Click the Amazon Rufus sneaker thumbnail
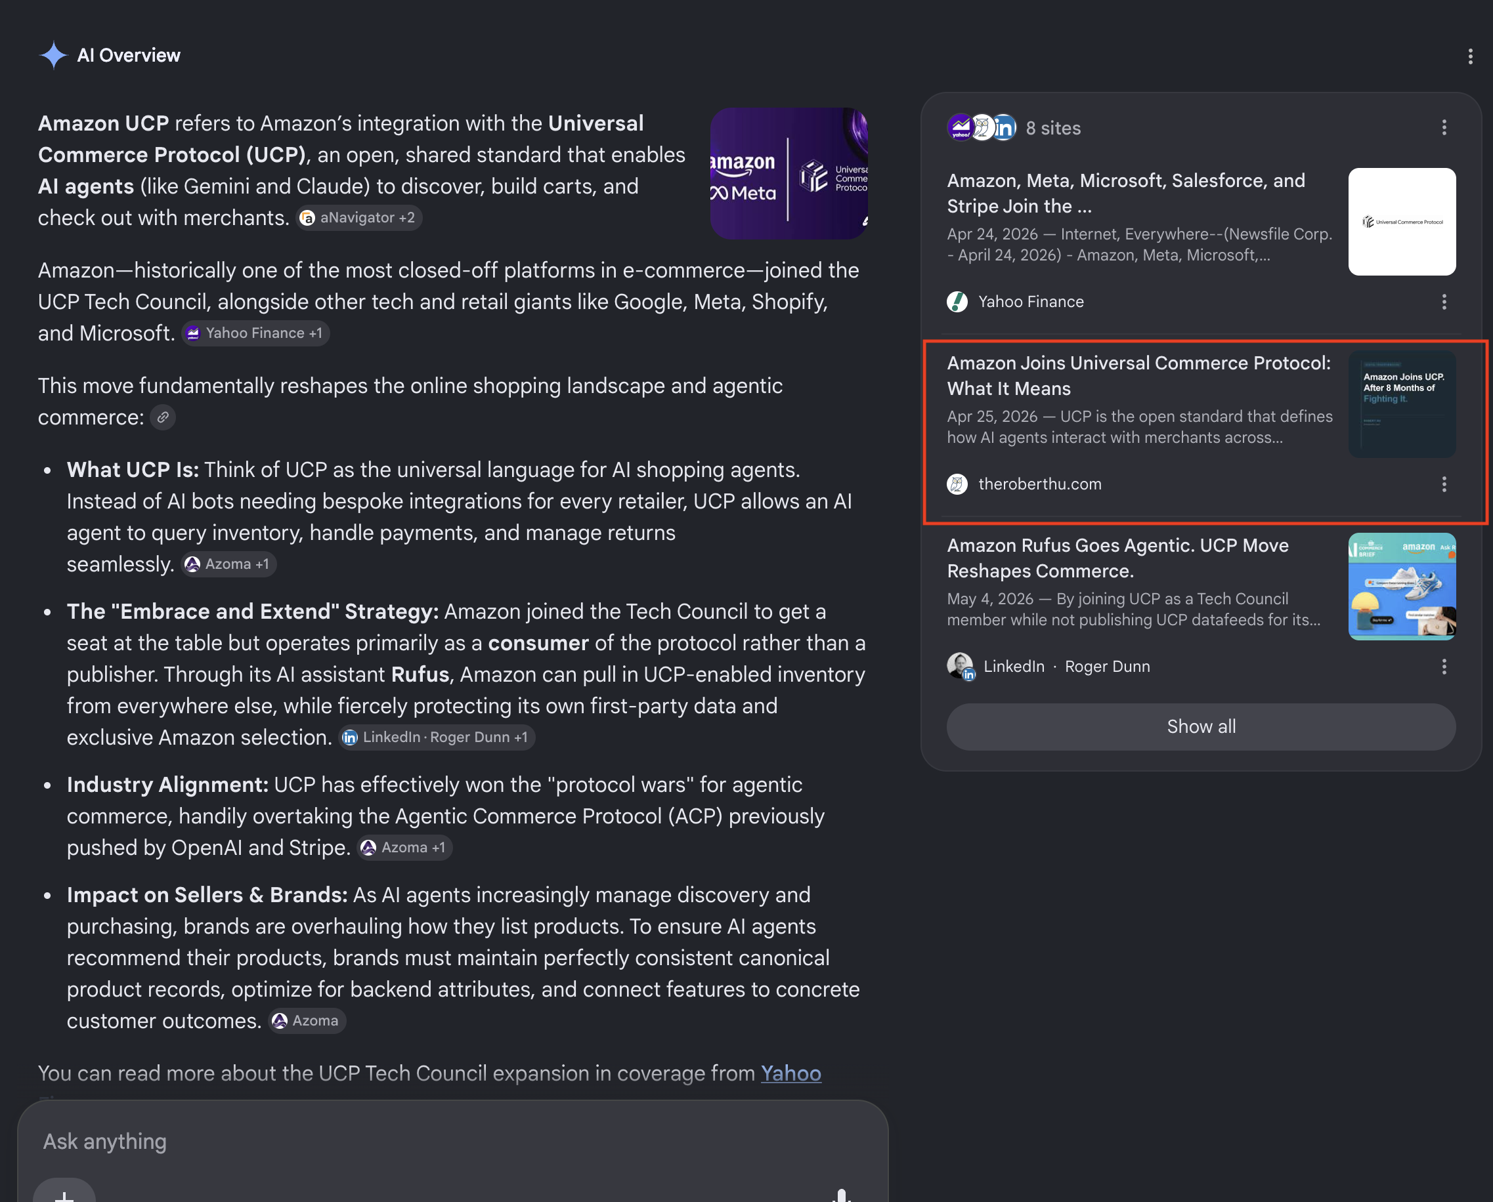Screen dimensions: 1493x1202 click(1402, 587)
